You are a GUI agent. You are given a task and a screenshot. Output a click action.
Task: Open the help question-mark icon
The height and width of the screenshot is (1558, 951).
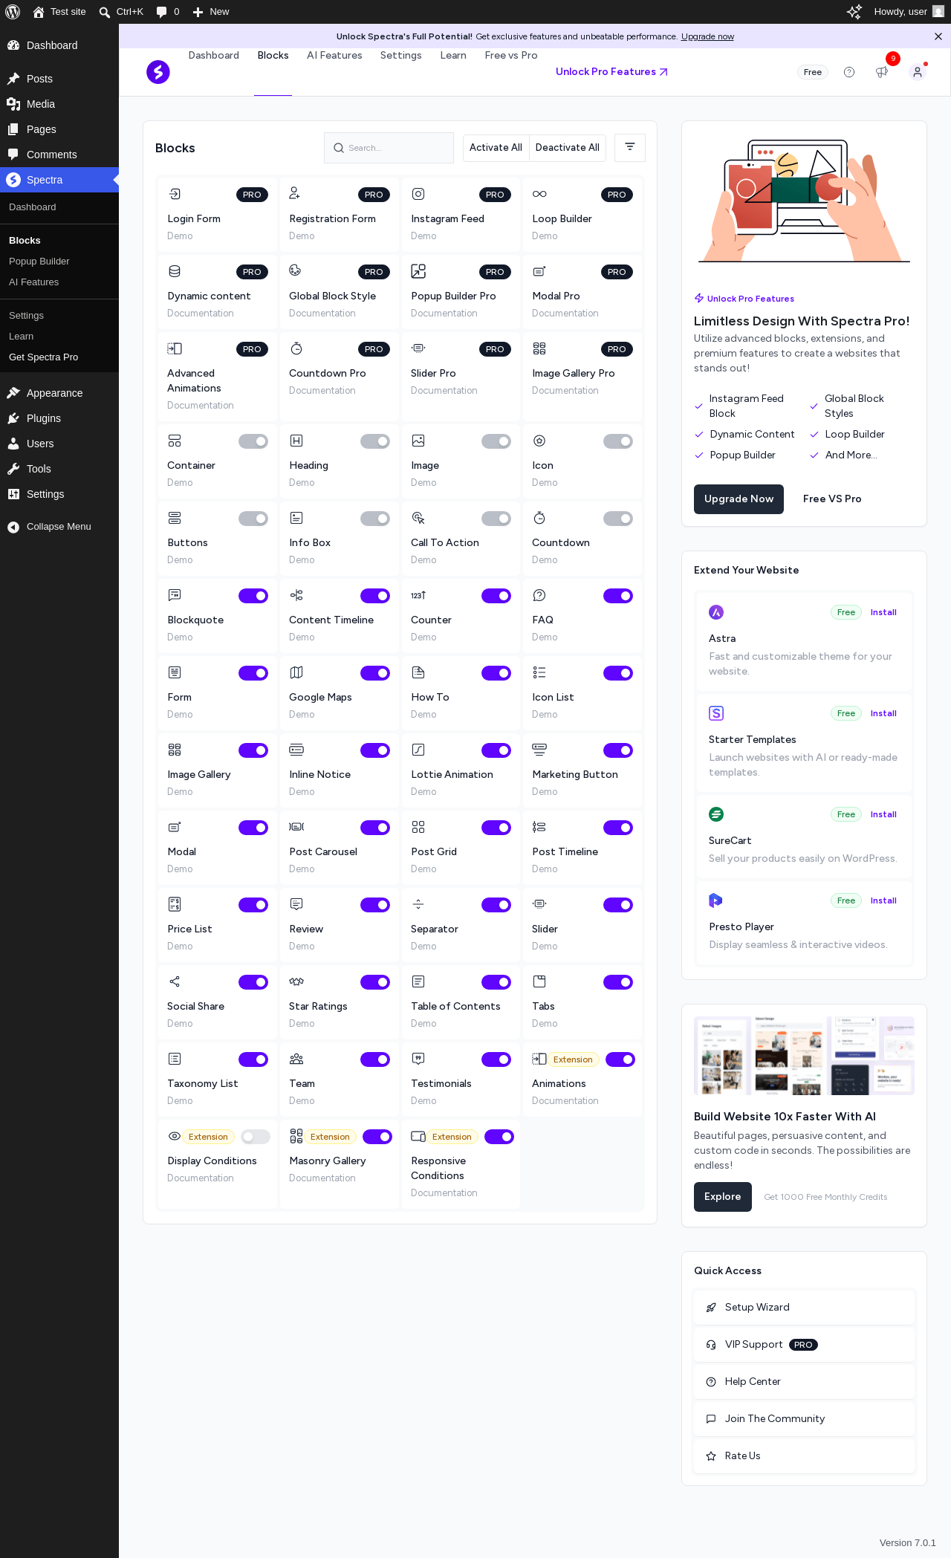pos(849,72)
